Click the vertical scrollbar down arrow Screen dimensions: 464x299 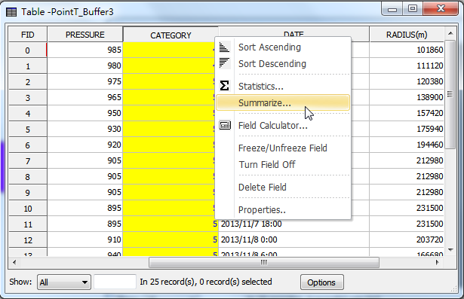(450, 250)
